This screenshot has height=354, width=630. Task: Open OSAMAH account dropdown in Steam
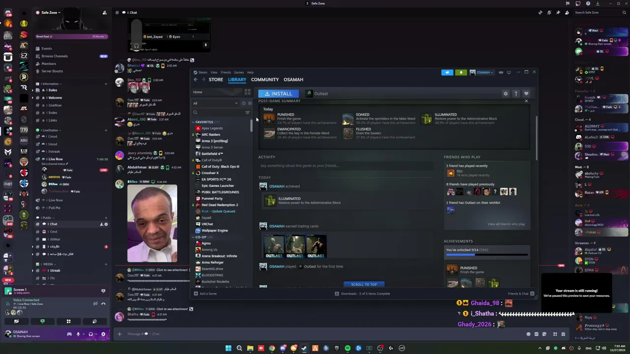(480, 72)
